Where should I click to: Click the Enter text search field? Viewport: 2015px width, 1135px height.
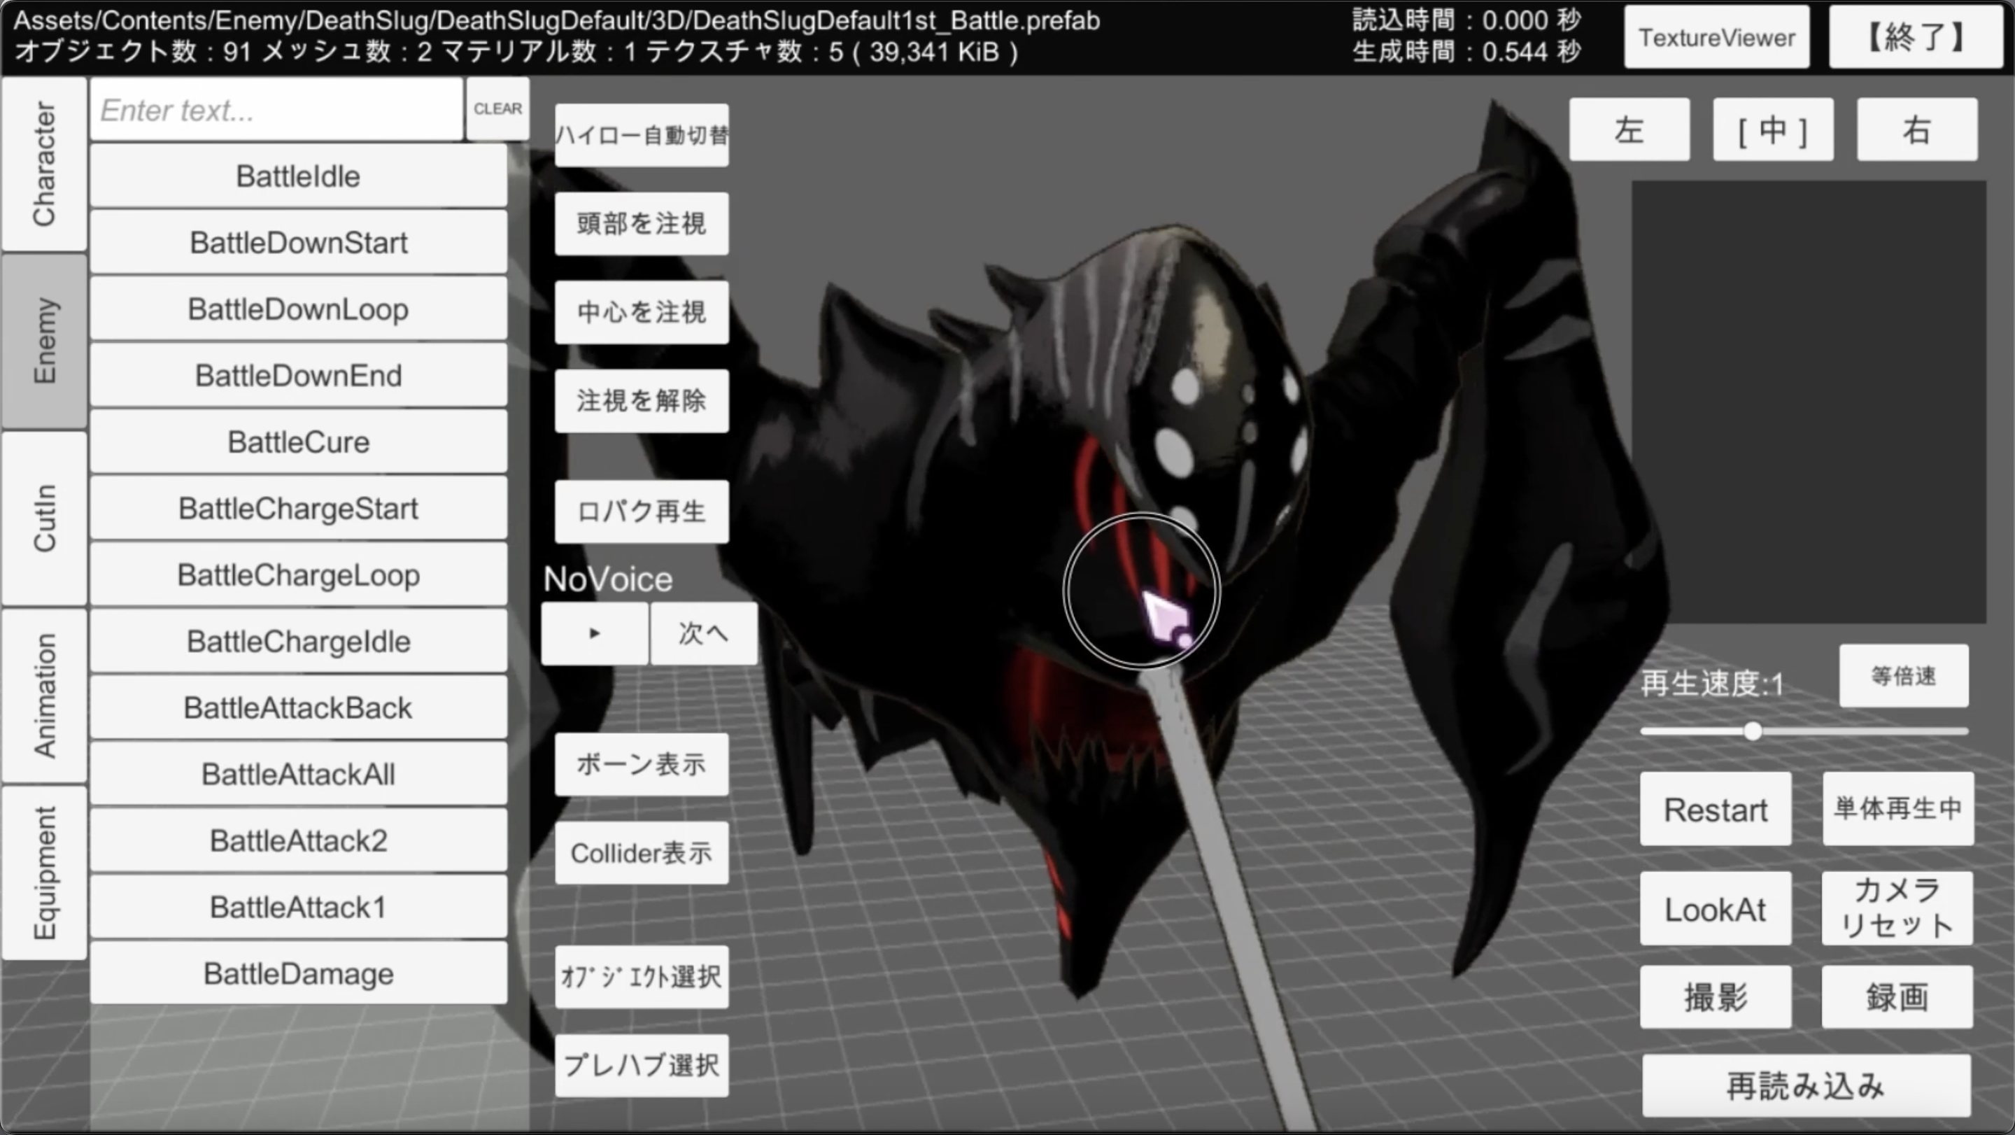pyautogui.click(x=276, y=111)
